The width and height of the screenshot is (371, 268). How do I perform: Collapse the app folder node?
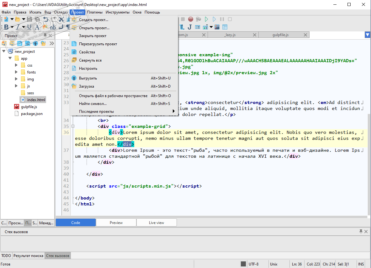(10, 58)
